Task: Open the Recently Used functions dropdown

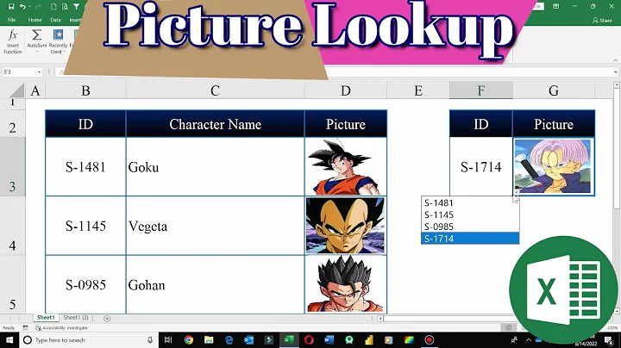Action: (x=59, y=41)
